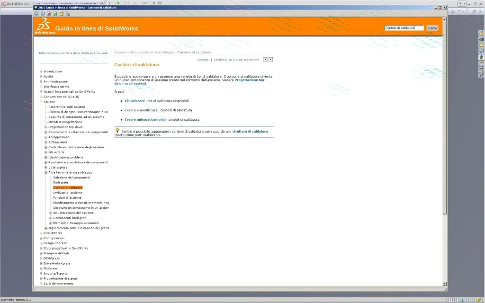The width and height of the screenshot is (485, 303).
Task: Click scrollbar down arrow in help window
Action: [444, 284]
